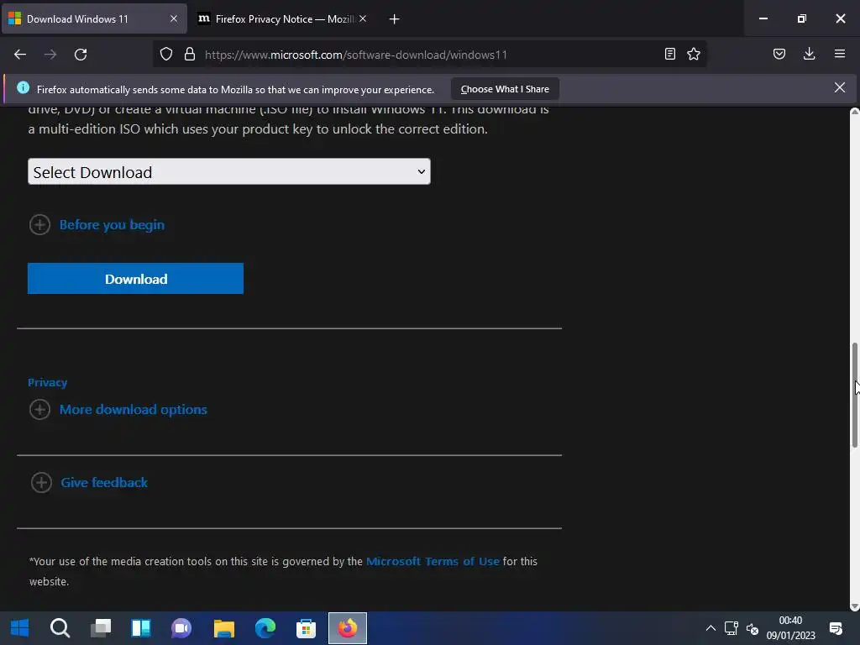Open the Widgets taskbar icon

(x=141, y=628)
